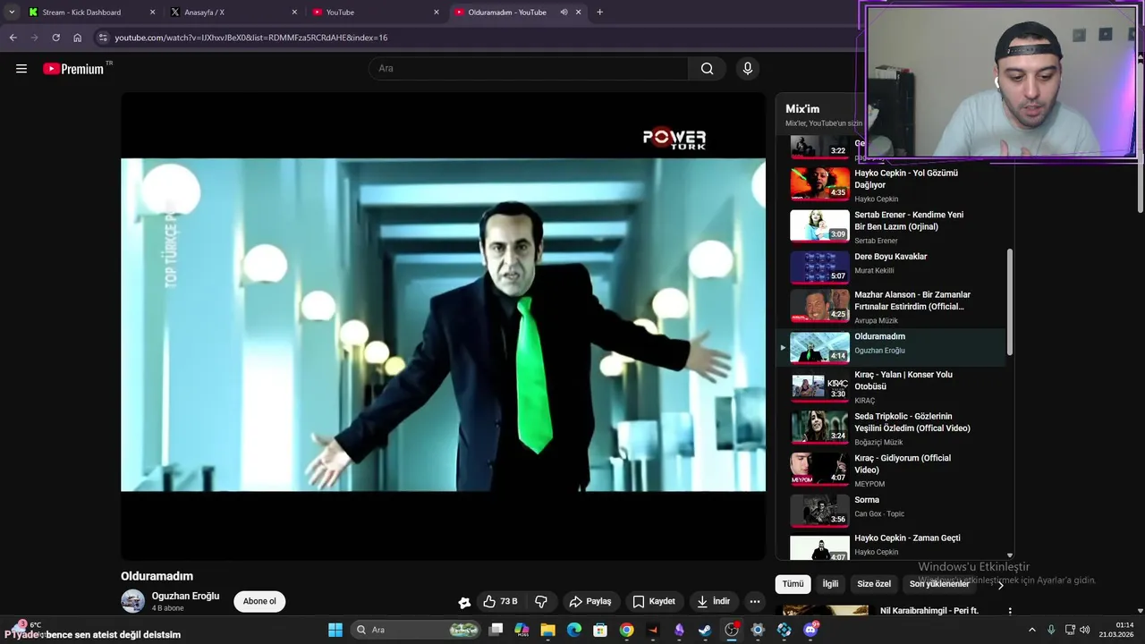Play Mazhar Alanson - Bir Zamanlar playlist item

[890, 307]
